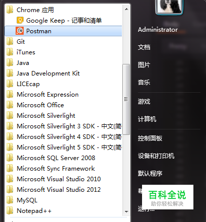
Task: Click the iTunes folder icon
Action: 10,52
